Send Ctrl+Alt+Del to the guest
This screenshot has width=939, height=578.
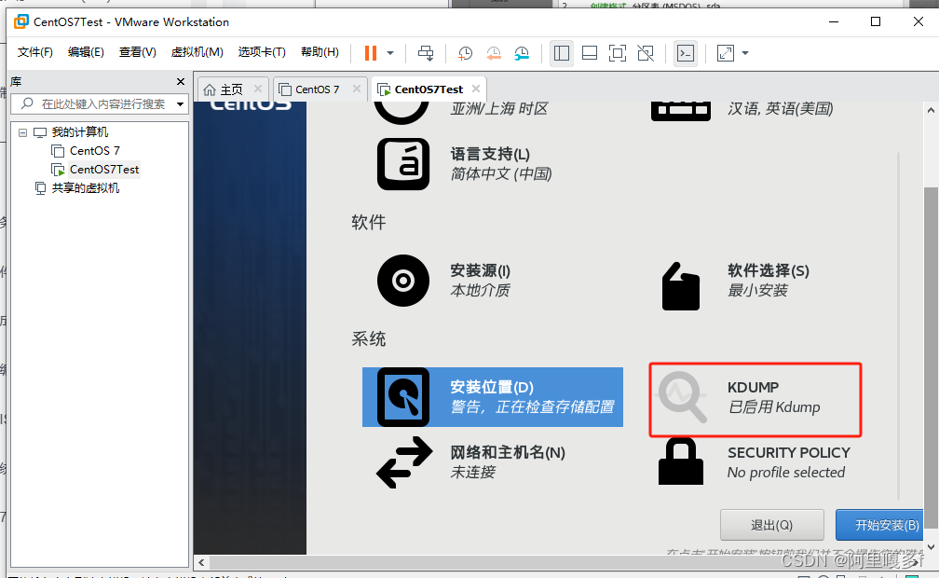click(x=426, y=53)
